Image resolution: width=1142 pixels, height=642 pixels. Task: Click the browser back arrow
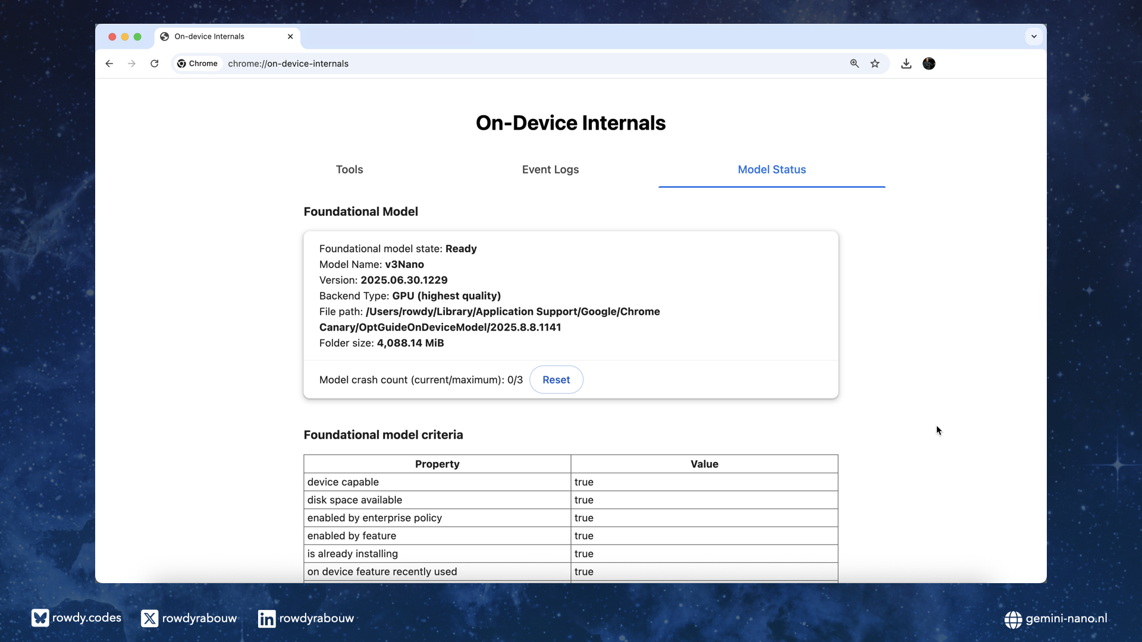pyautogui.click(x=109, y=64)
